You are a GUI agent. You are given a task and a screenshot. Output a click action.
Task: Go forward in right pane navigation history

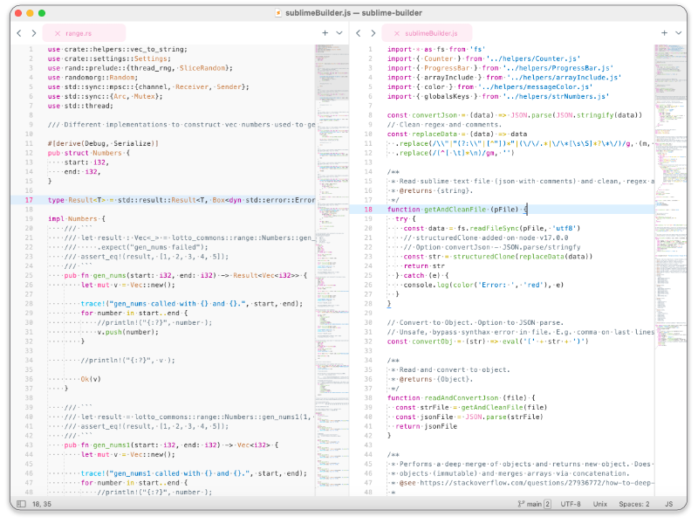[373, 33]
